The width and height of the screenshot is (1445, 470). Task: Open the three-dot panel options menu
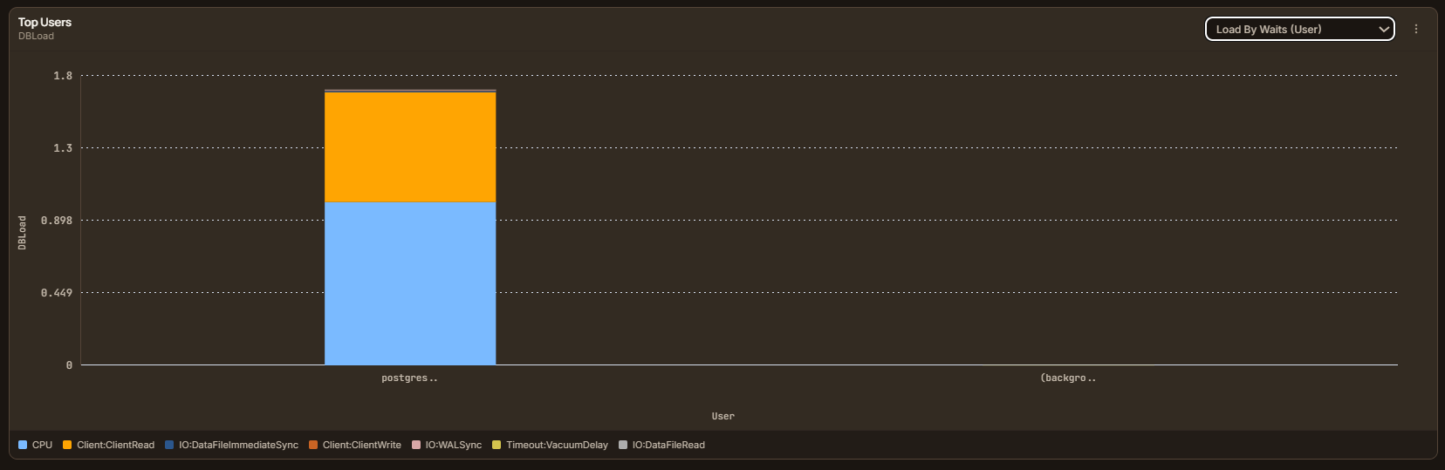[1416, 29]
